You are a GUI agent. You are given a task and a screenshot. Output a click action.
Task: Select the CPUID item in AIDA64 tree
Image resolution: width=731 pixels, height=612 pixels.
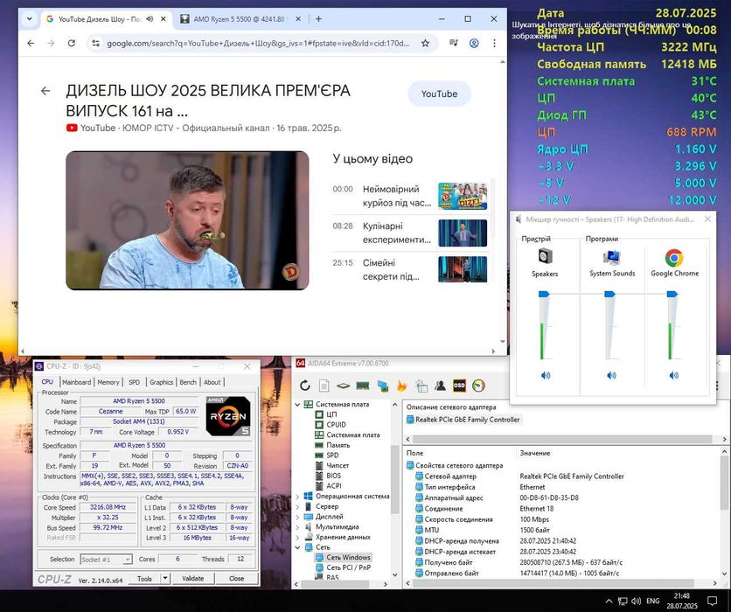[336, 425]
